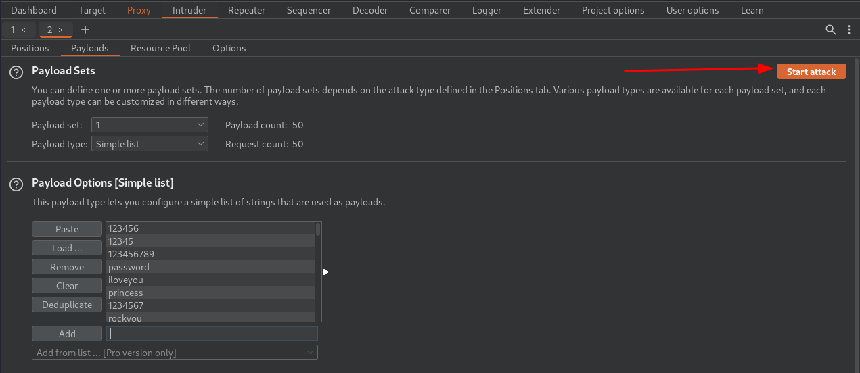Open the Logger tab
Screen dimensions: 860x373
[x=486, y=10]
